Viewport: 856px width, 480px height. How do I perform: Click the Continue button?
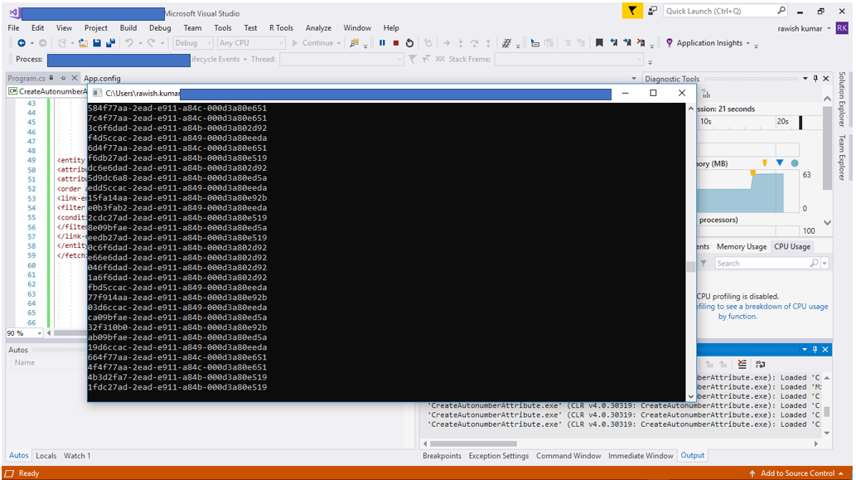pos(313,43)
